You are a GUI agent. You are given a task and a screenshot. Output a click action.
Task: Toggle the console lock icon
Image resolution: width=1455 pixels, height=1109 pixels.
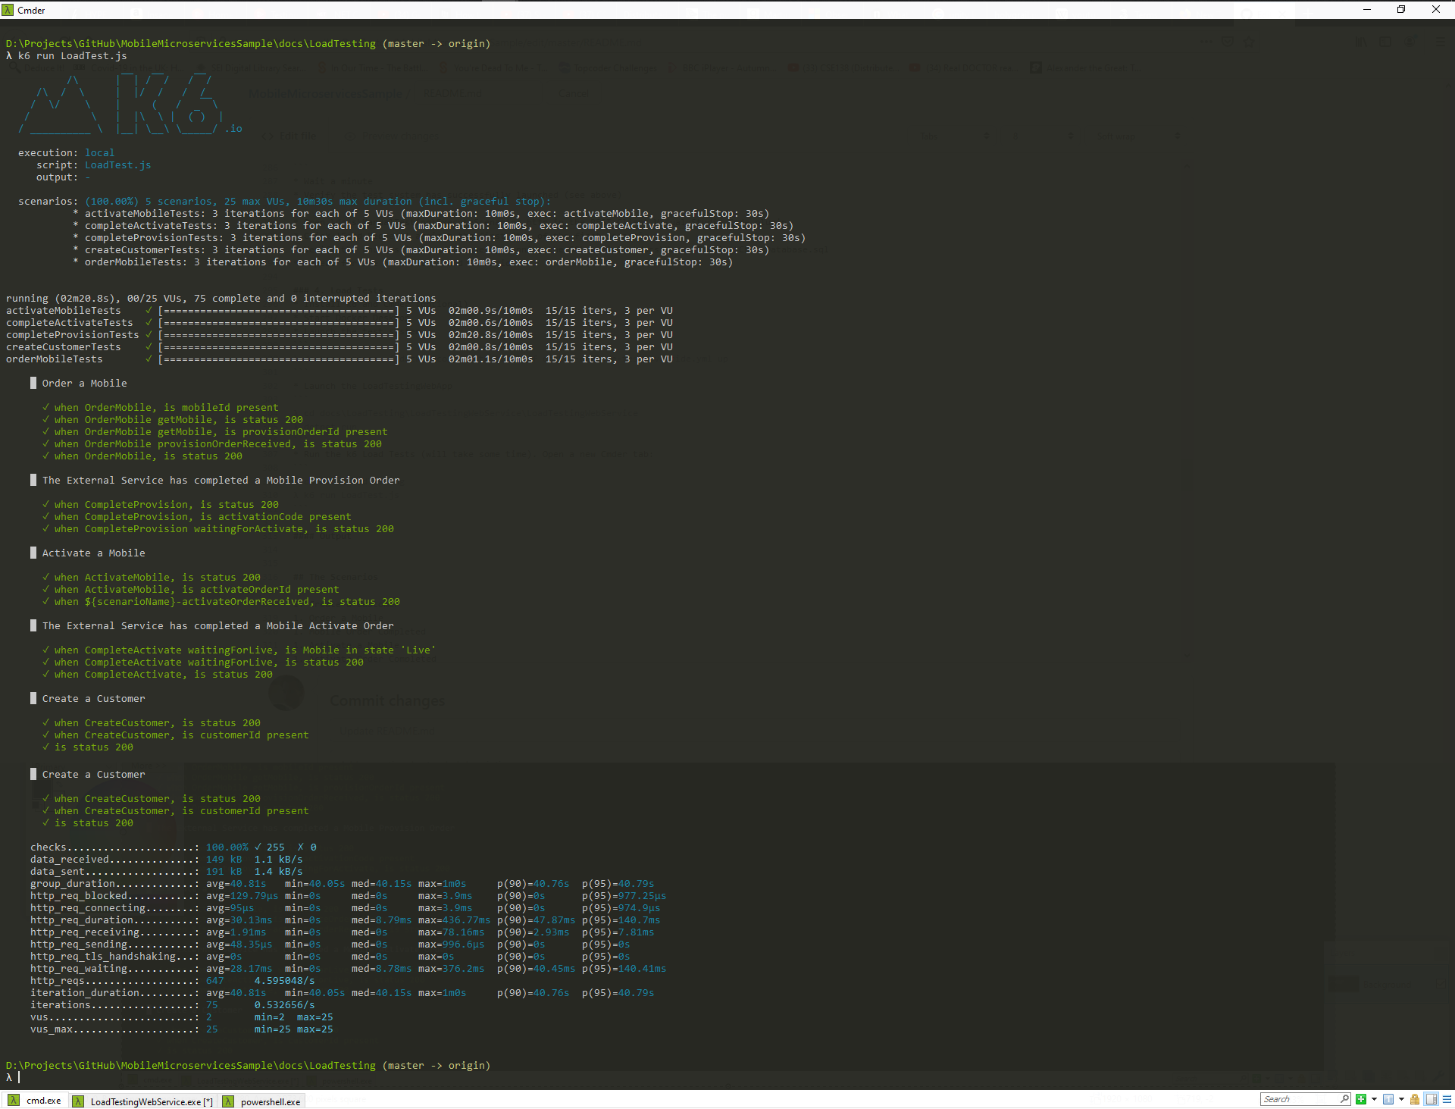pyautogui.click(x=1415, y=1099)
